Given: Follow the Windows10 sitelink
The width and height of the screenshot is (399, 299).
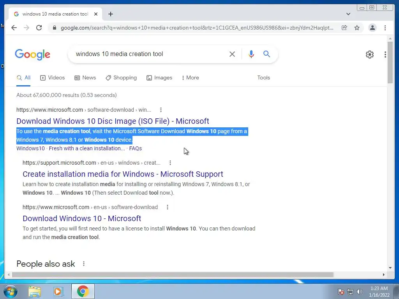Looking at the screenshot, I should (x=30, y=148).
